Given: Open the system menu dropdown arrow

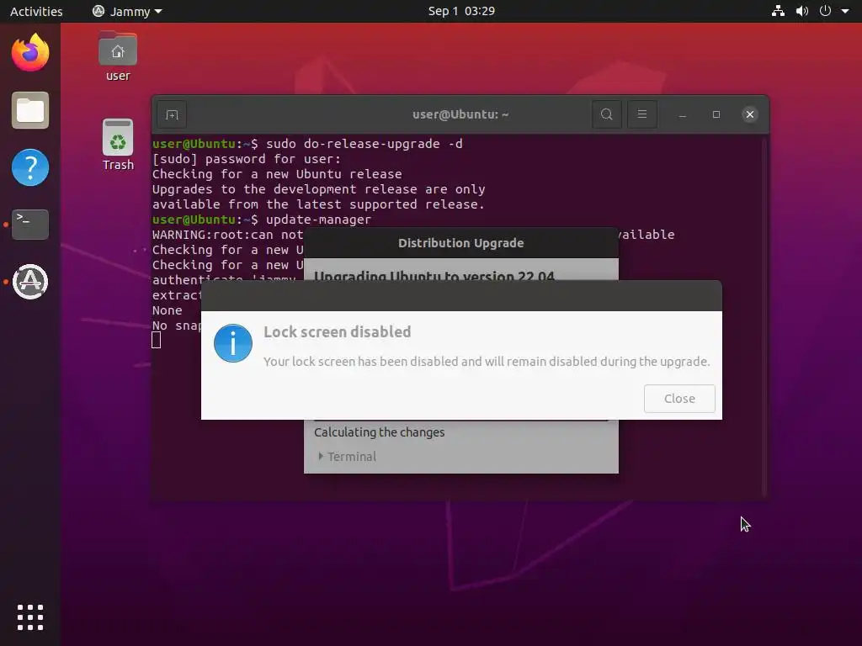Looking at the screenshot, I should [x=845, y=11].
